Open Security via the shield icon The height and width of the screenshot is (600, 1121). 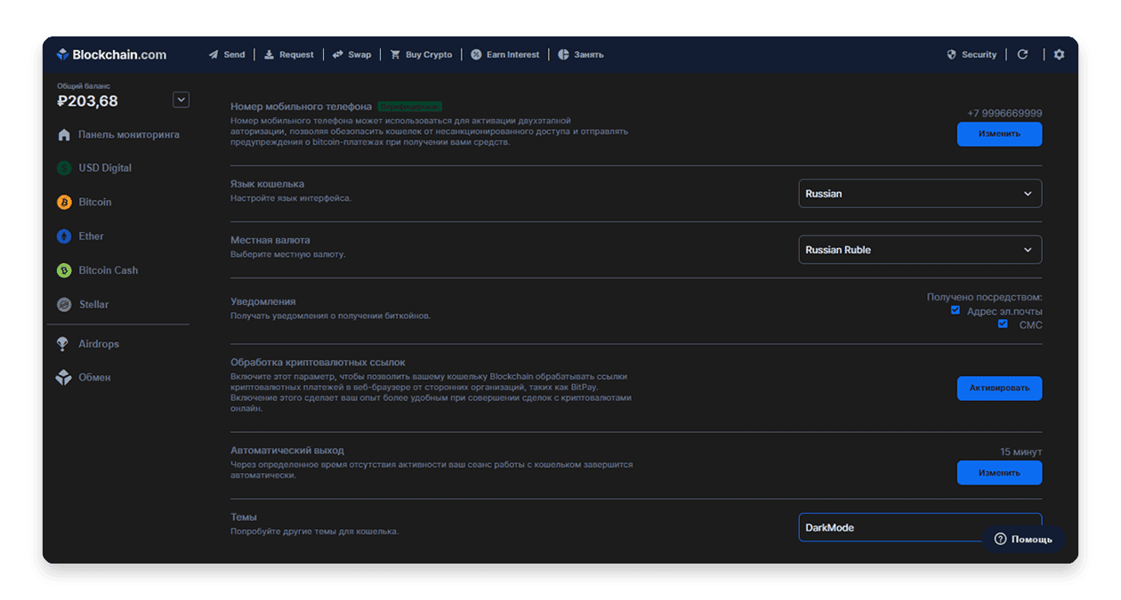[x=951, y=55]
